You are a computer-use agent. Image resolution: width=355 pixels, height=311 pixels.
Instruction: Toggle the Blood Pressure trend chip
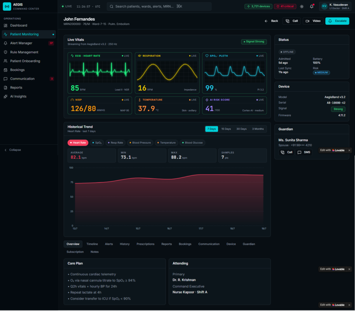(140, 142)
